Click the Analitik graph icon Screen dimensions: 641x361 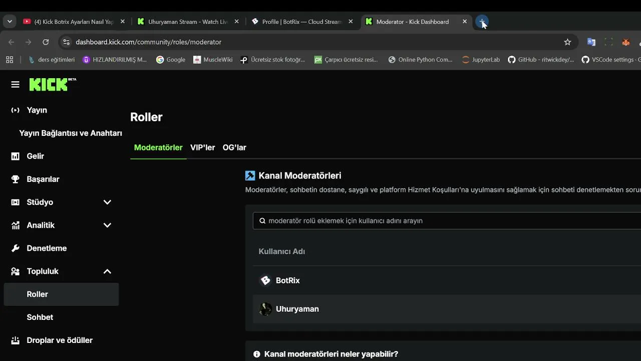click(x=16, y=226)
